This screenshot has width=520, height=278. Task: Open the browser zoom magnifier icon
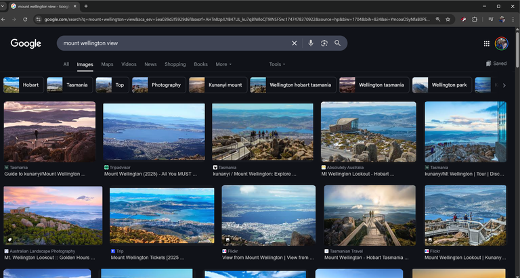[438, 20]
